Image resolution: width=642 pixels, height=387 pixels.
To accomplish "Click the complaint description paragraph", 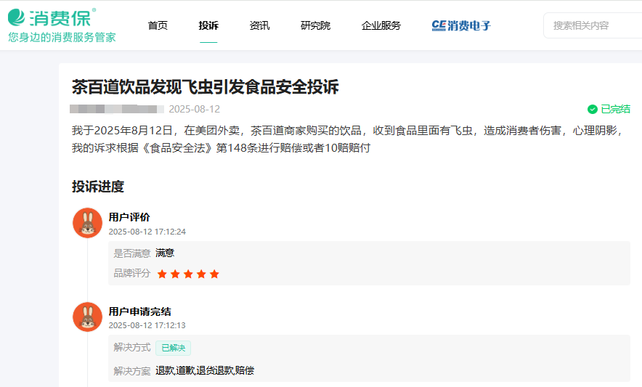I will click(347, 139).
